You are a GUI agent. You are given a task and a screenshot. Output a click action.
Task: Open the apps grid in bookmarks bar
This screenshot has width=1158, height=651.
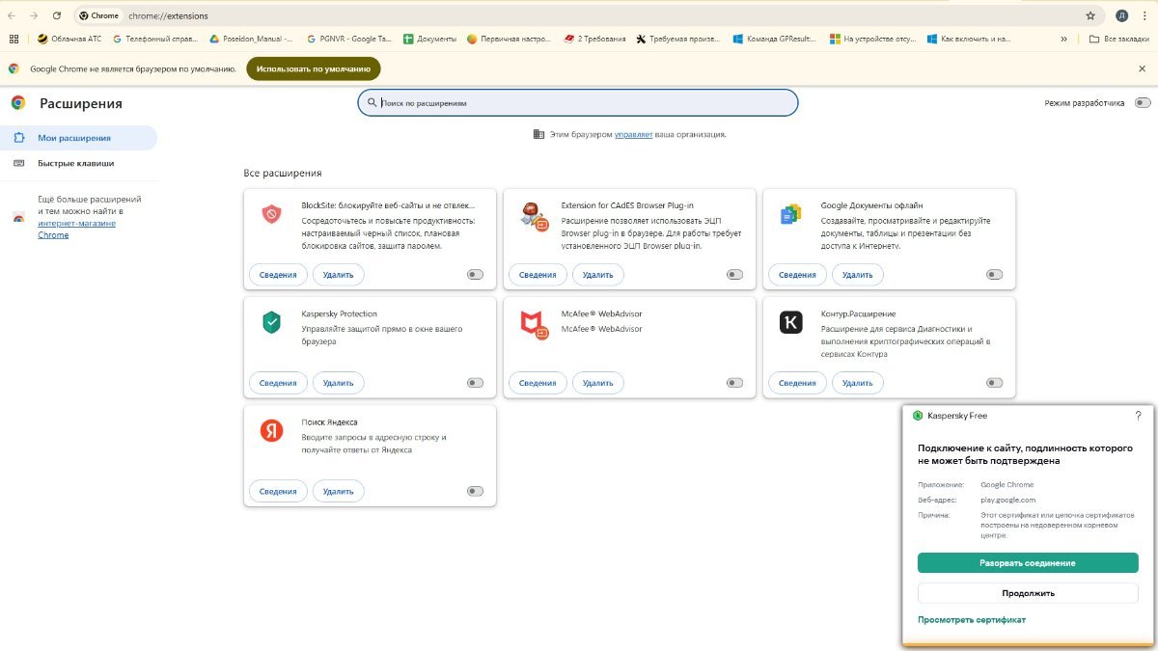pos(14,40)
